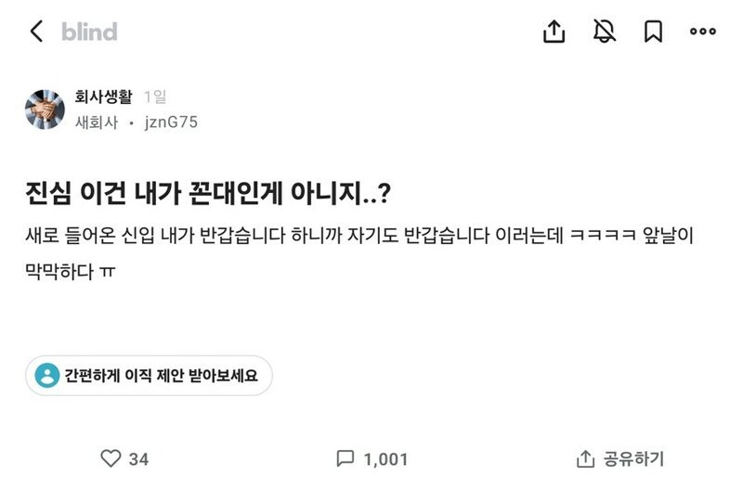This screenshot has height=489, width=743.
Task: Click the like count 34
Action: pyautogui.click(x=138, y=458)
